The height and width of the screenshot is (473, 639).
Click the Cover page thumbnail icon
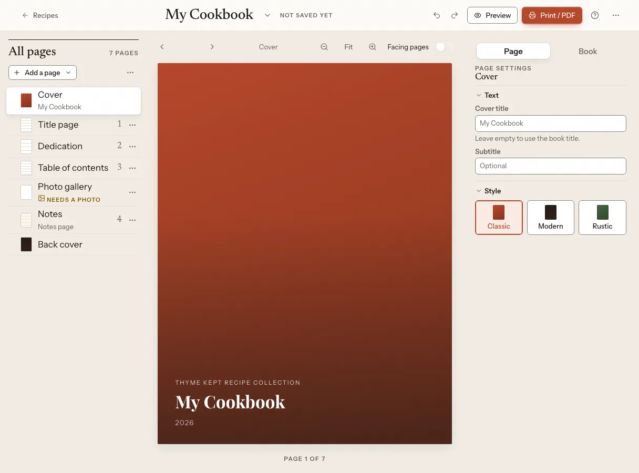click(26, 100)
